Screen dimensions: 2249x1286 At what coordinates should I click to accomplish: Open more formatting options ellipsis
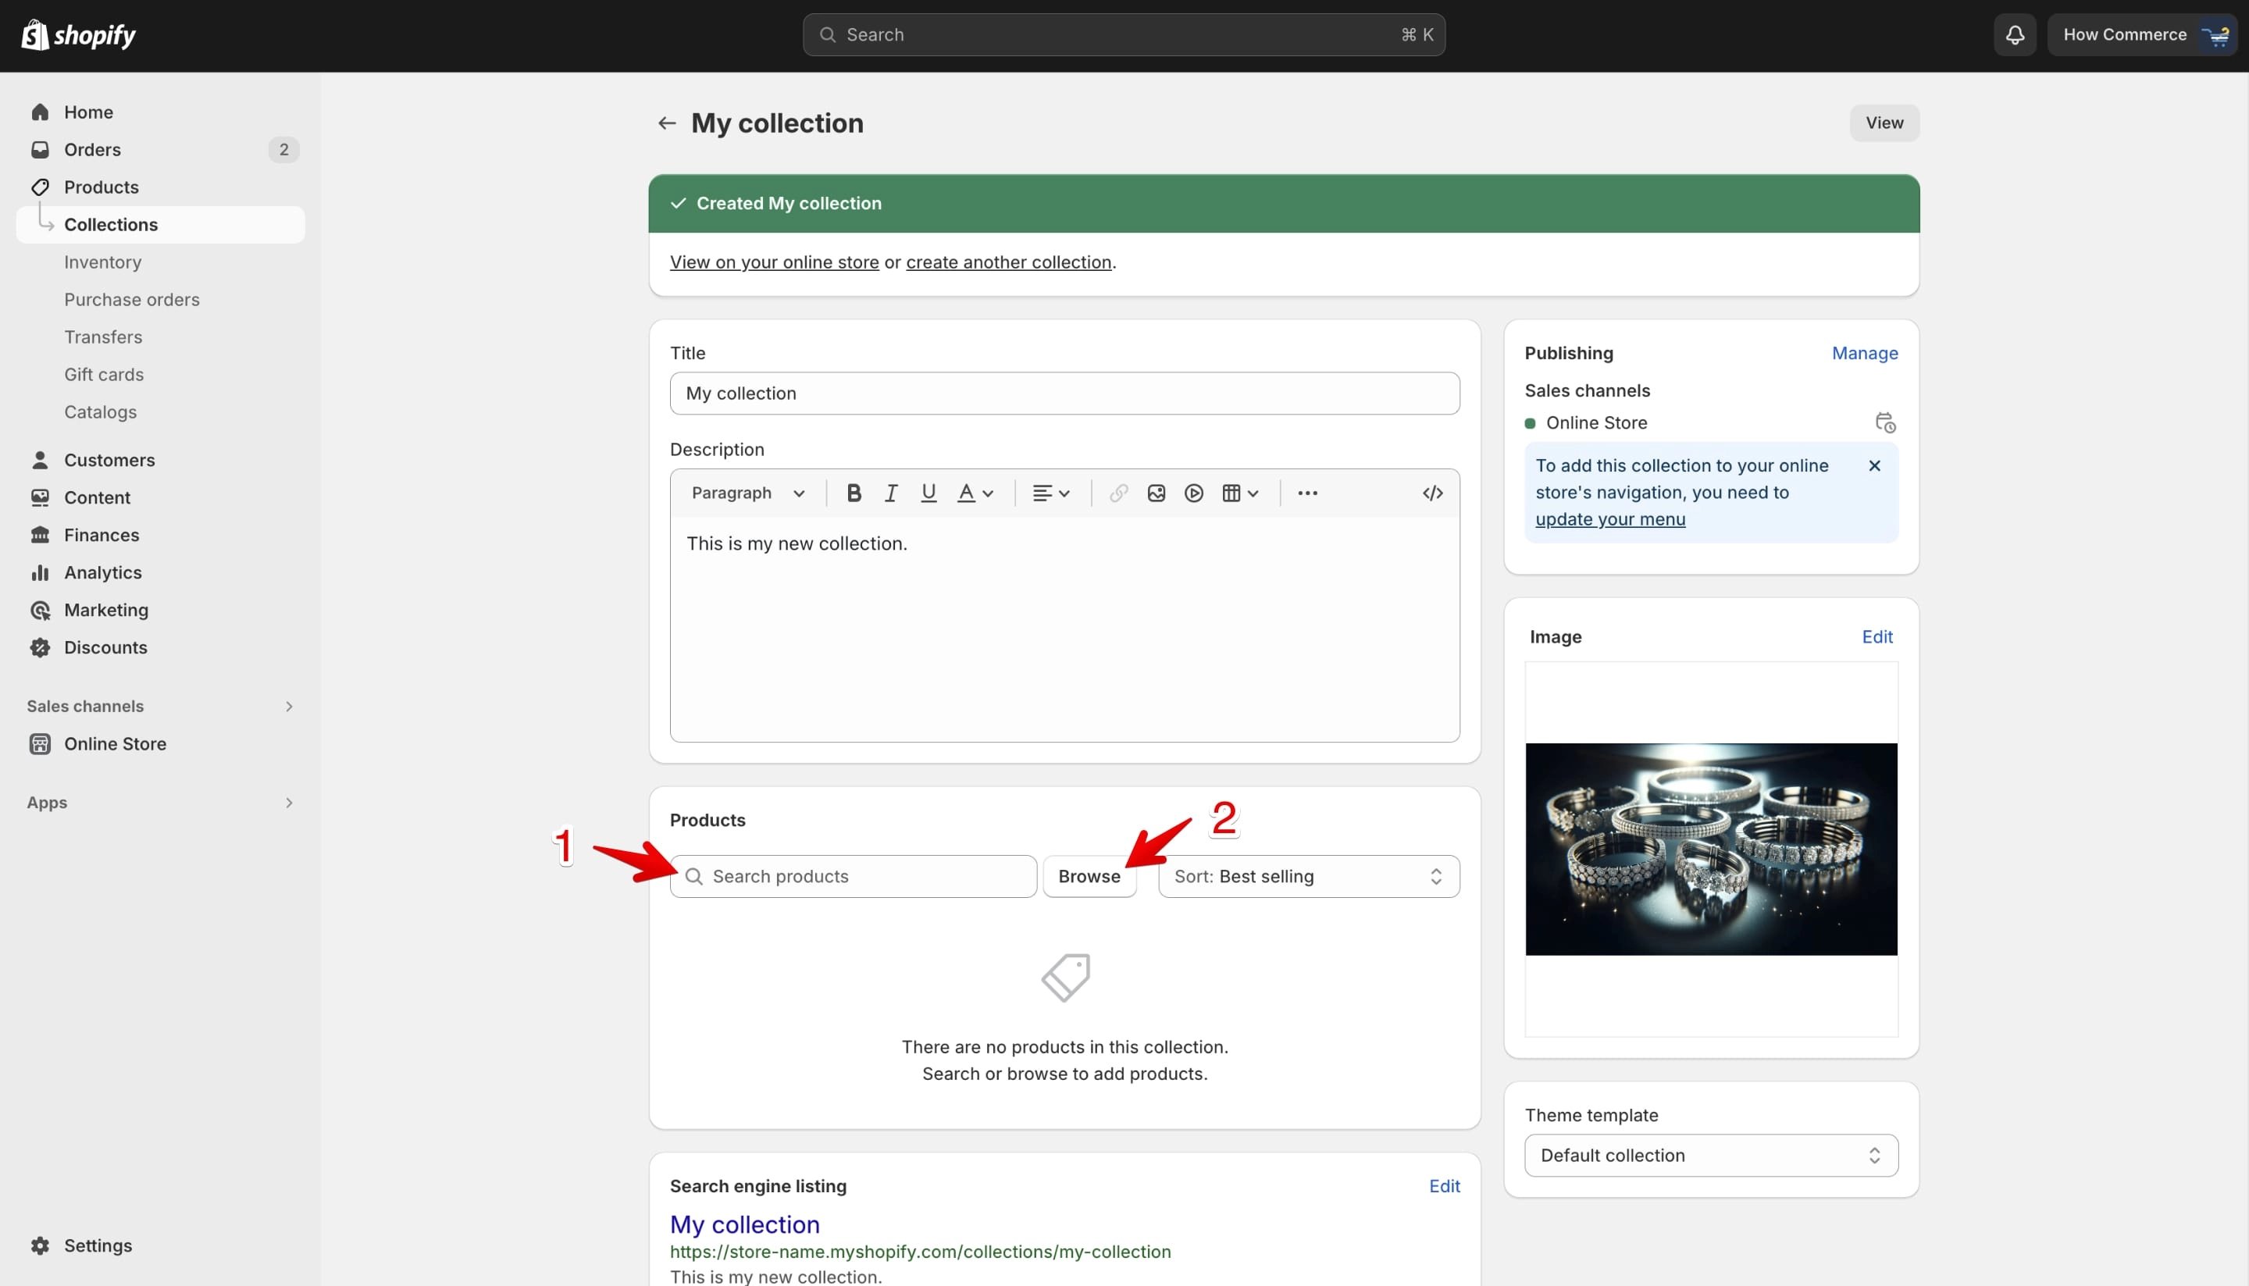pyautogui.click(x=1307, y=493)
